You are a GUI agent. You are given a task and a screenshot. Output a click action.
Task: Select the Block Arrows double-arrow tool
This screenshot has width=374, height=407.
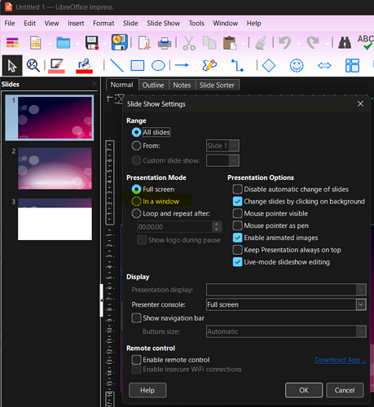[324, 65]
